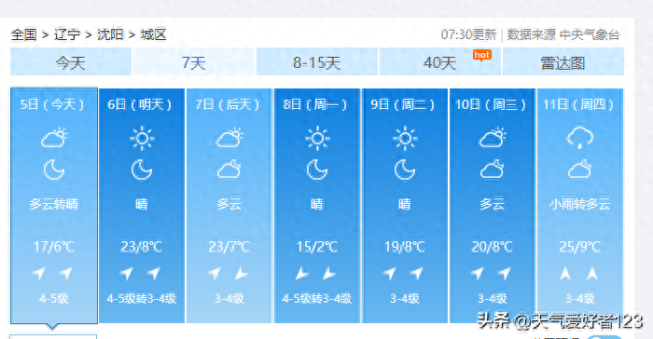
Task: Click the 5日 night moon icon
Action: point(54,169)
